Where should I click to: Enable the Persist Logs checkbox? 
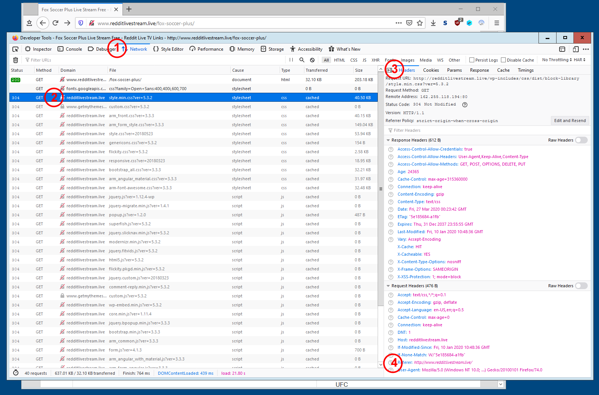pos(472,60)
